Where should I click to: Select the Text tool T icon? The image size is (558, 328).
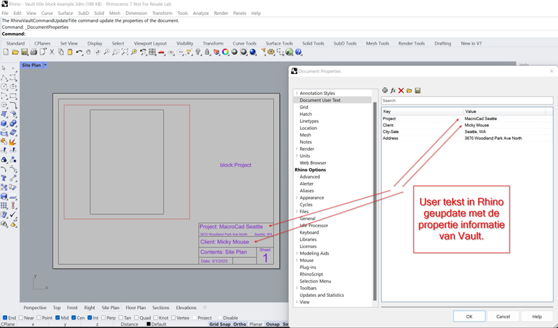(4, 178)
